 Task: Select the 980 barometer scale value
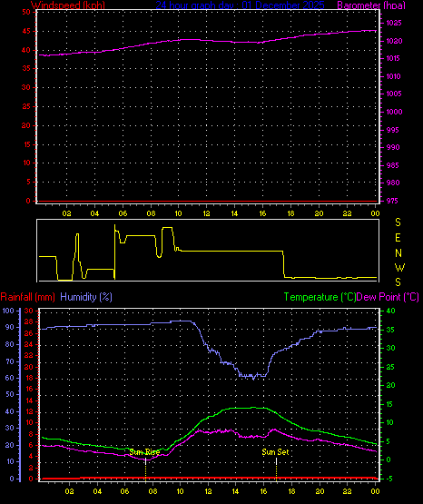393,183
